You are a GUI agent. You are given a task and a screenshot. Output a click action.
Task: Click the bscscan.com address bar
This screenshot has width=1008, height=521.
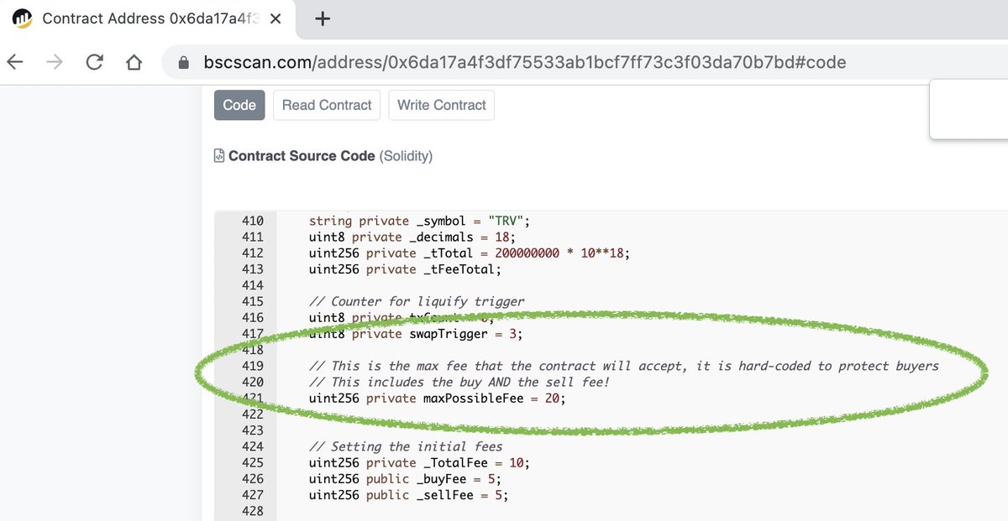point(525,63)
